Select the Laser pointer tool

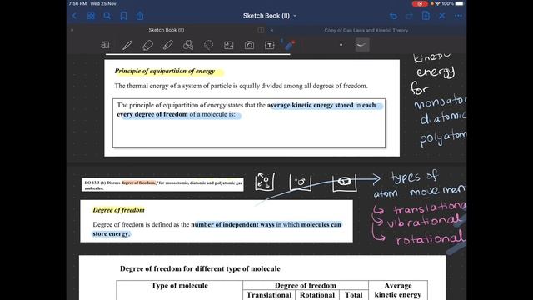[289, 44]
